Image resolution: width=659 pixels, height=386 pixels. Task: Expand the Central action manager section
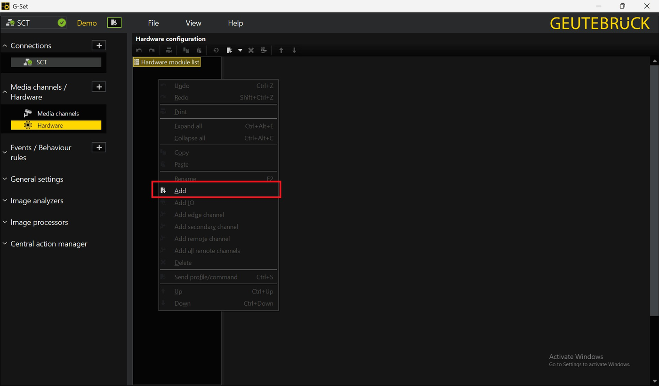coord(48,244)
